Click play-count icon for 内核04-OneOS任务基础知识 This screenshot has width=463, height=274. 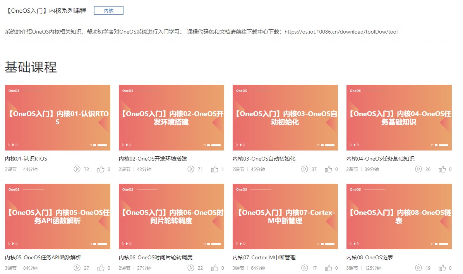tap(418, 169)
